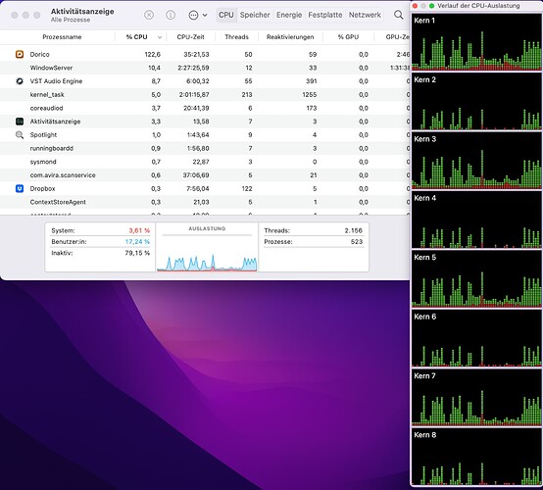Click the System 3,61 % value
The image size is (543, 490).
point(139,230)
